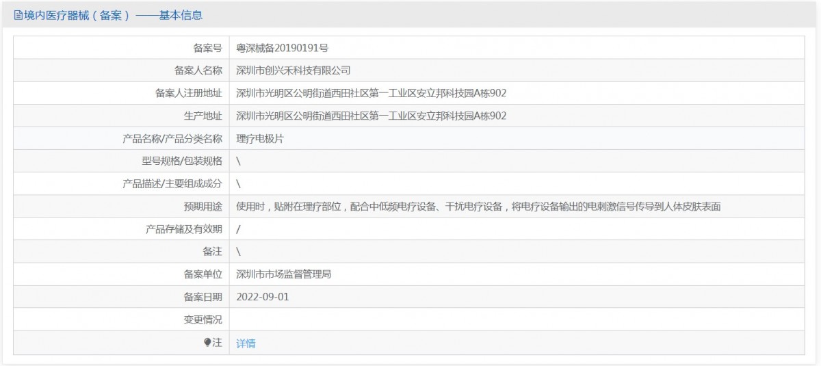This screenshot has height=366, width=821.
Task: Click the 备案号 label
Action: (208, 48)
